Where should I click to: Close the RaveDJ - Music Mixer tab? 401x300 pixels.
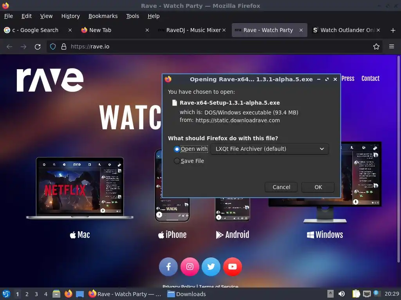pos(224,30)
